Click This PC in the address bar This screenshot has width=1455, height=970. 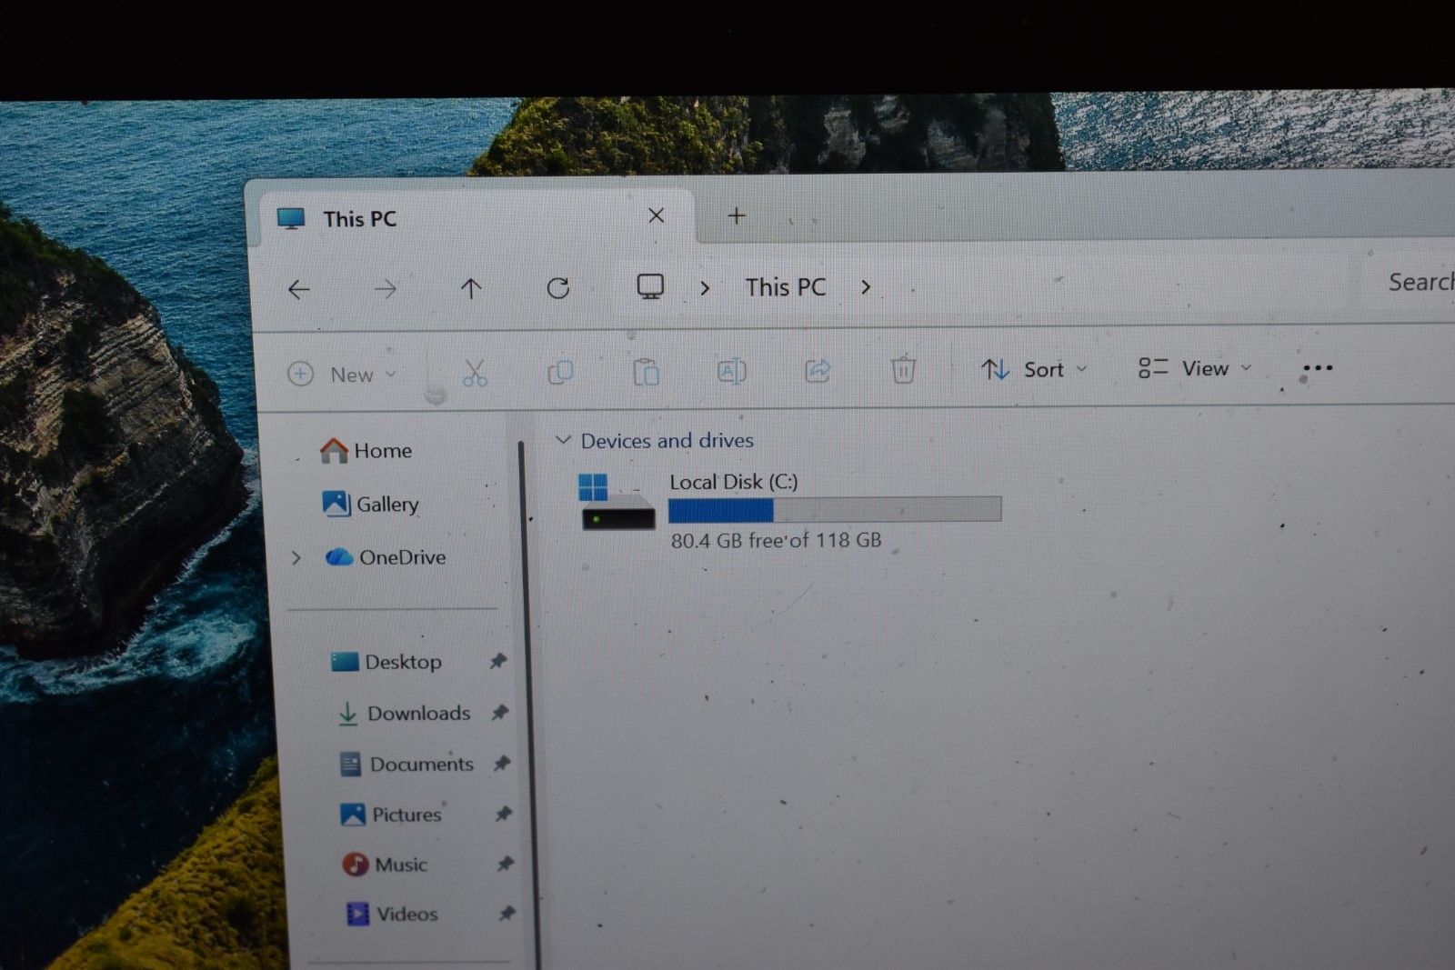click(786, 287)
